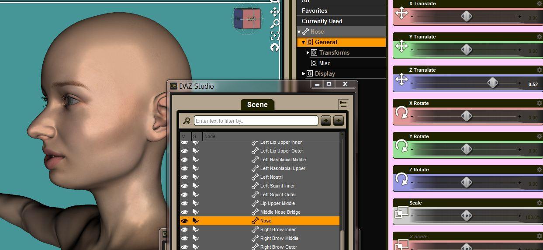The width and height of the screenshot is (543, 250).
Task: Click the X Rotate slider handle
Action: [x=467, y=116]
